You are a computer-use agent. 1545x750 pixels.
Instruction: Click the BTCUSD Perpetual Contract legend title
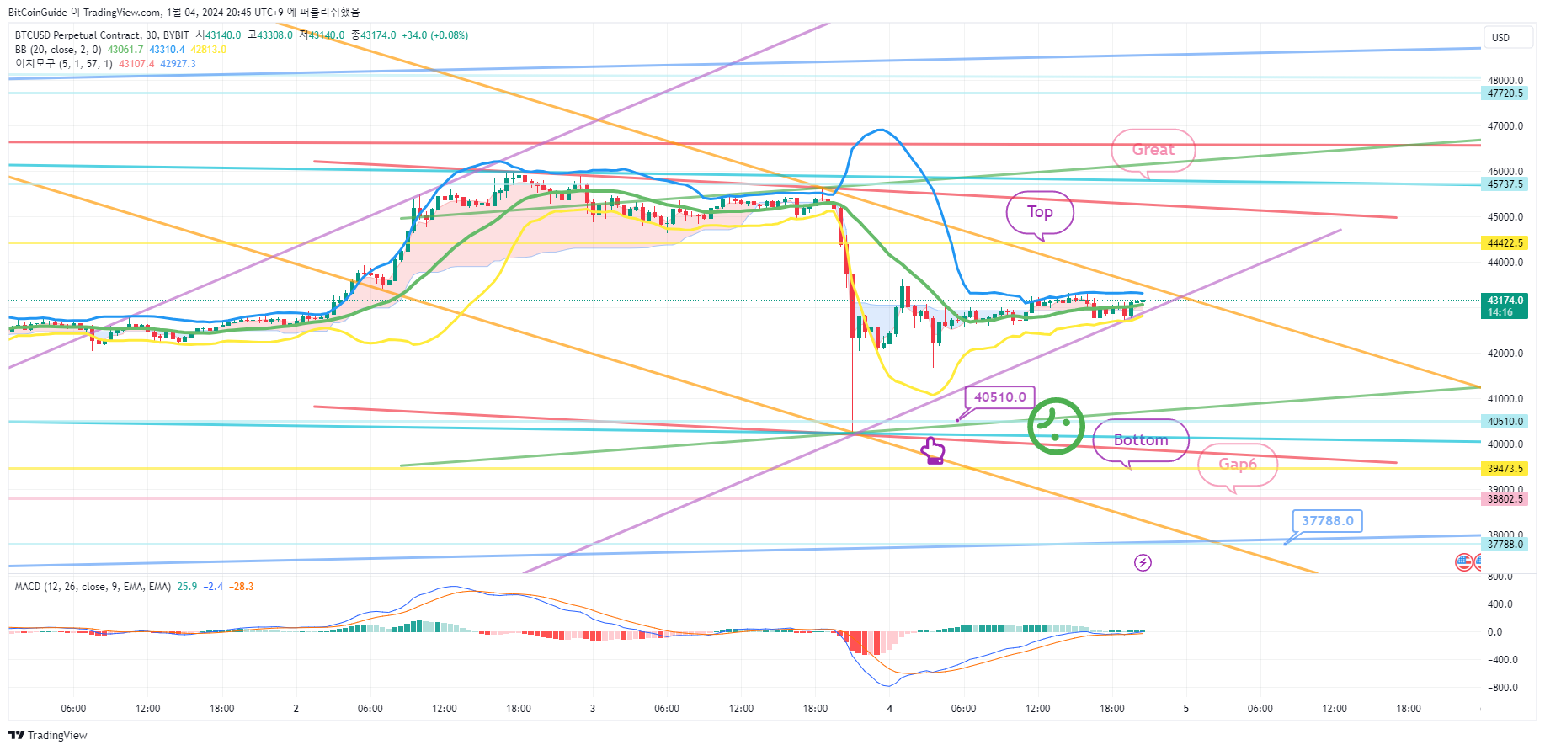coord(102,35)
